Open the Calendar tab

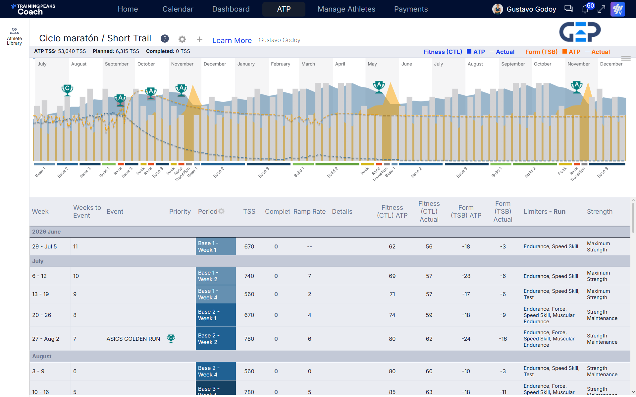pyautogui.click(x=178, y=9)
